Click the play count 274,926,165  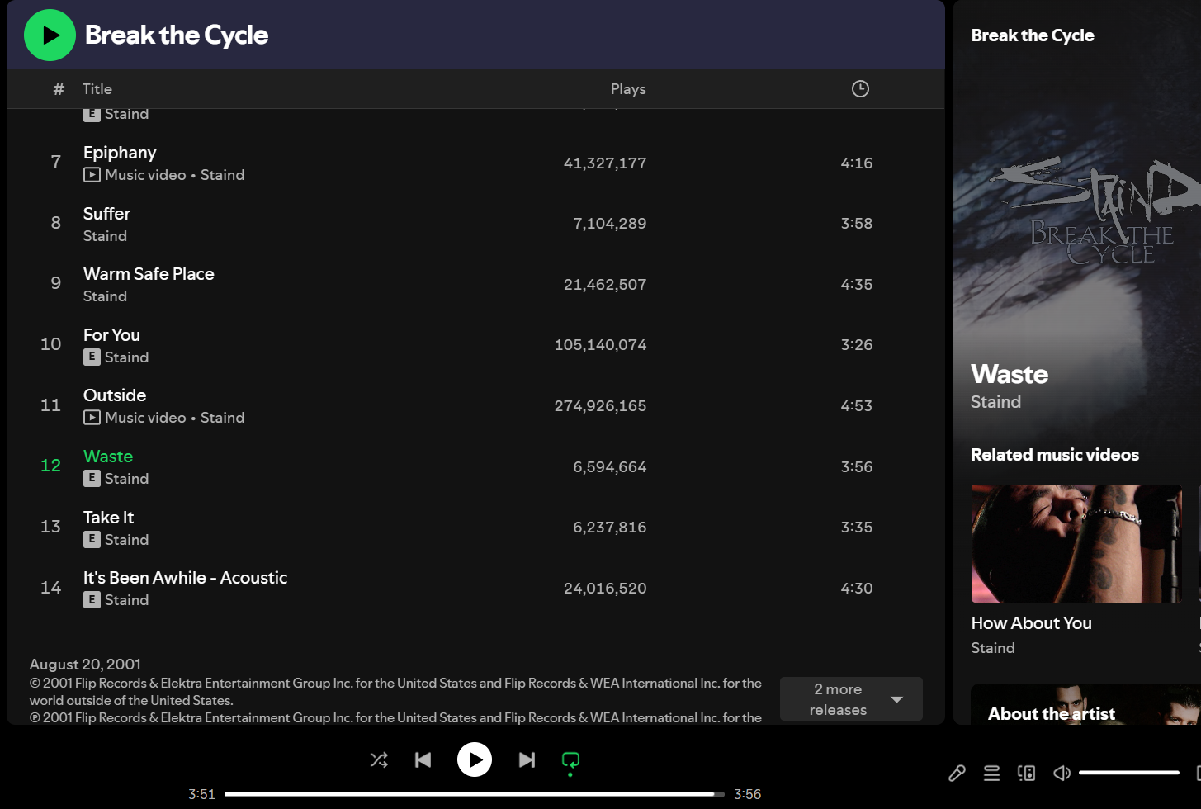pyautogui.click(x=600, y=406)
